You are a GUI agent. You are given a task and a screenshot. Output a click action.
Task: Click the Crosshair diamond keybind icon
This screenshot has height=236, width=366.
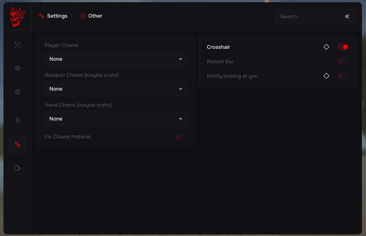tap(326, 47)
